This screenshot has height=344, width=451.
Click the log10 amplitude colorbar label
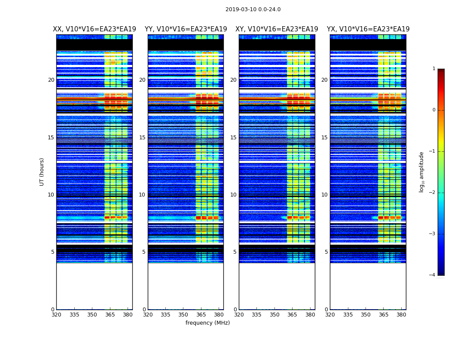point(421,172)
